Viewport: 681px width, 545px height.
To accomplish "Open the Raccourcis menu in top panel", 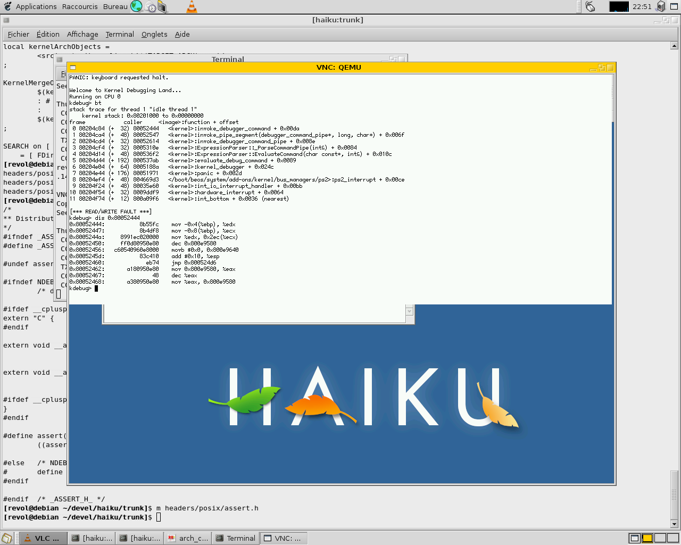I will tap(80, 6).
